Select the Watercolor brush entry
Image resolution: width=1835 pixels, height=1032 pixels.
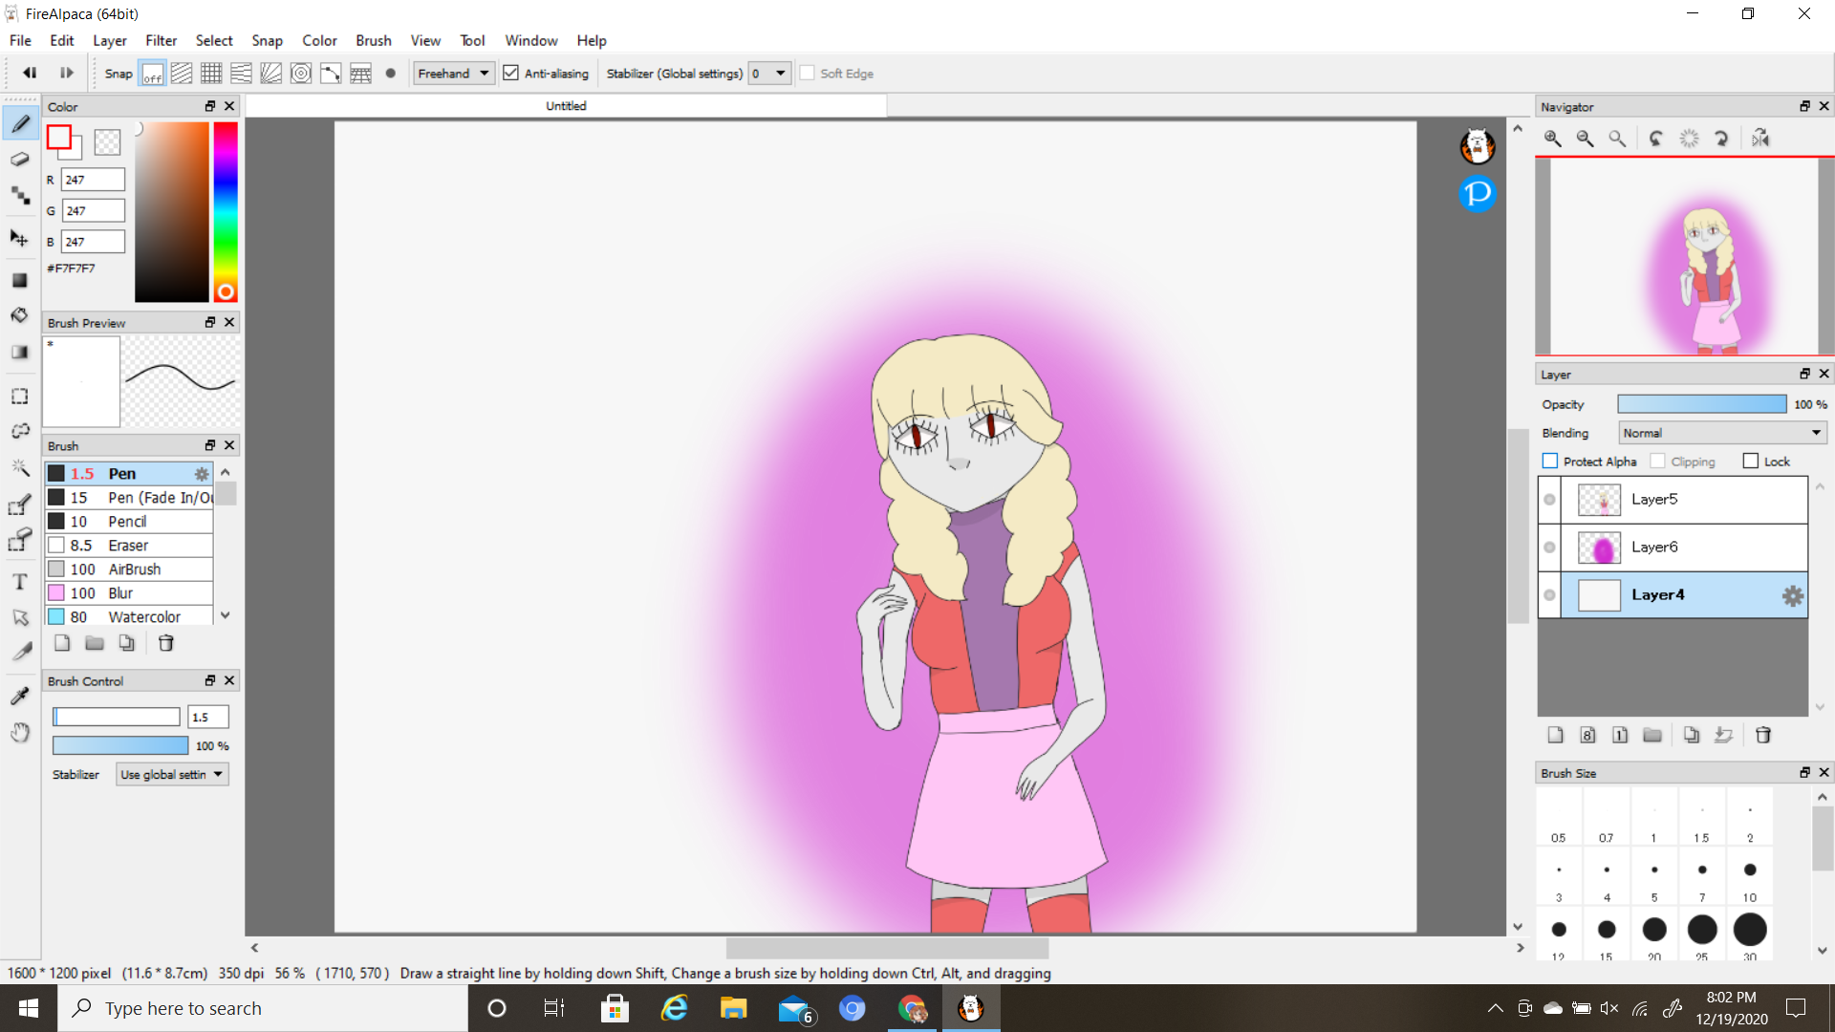pyautogui.click(x=143, y=617)
